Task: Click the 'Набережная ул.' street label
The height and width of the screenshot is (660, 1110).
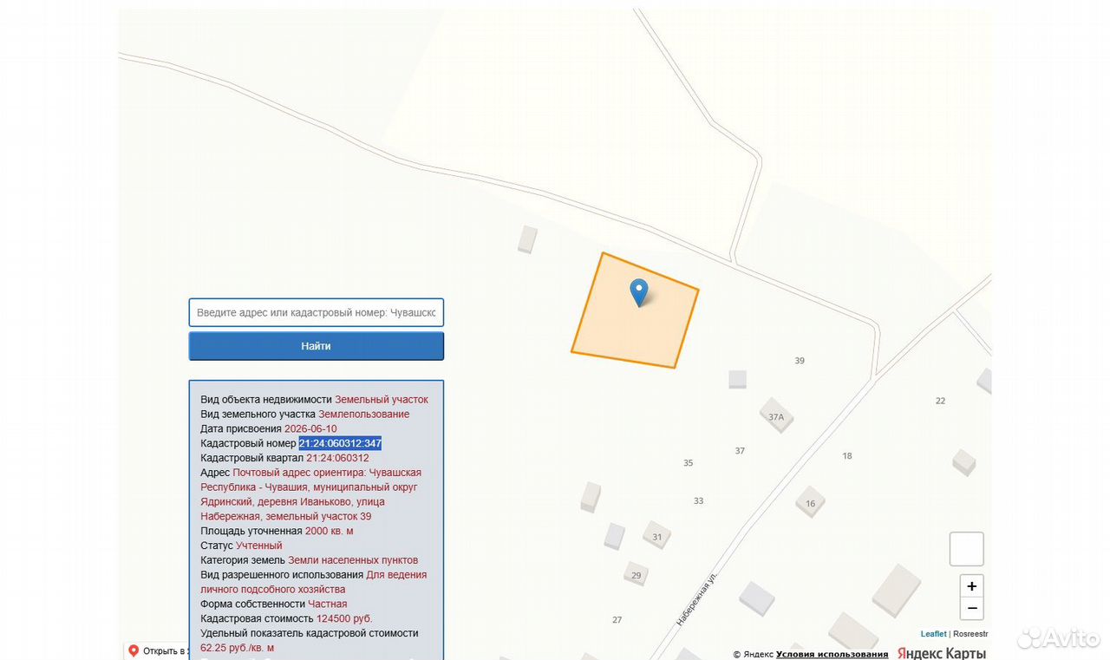Action: click(x=697, y=599)
